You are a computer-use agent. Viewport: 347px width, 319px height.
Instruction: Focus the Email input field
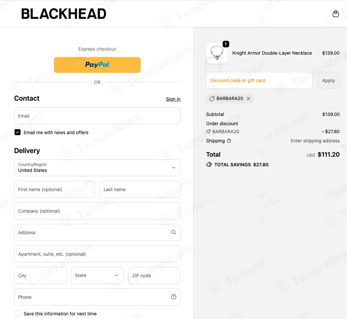point(97,116)
